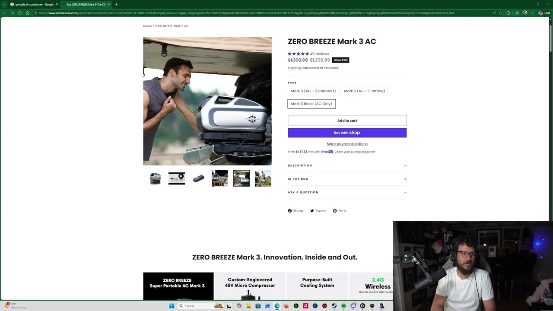This screenshot has height=311, width=553.
Task: Open Microsoft Edge from the taskbar
Action: click(277, 306)
